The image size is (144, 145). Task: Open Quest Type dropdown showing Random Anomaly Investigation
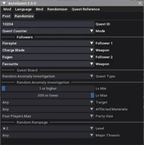(48, 76)
